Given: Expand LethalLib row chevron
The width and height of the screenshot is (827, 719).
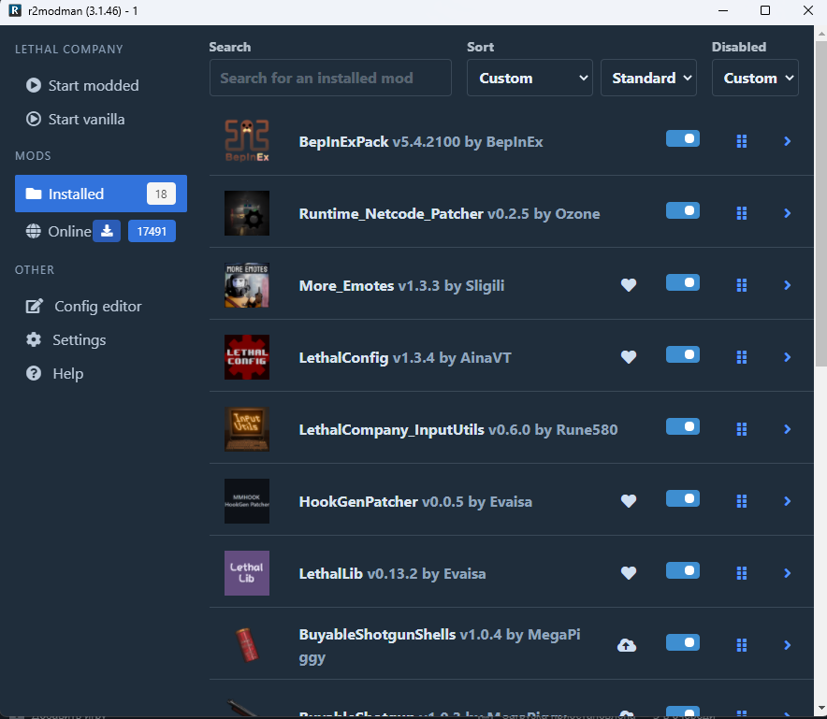Looking at the screenshot, I should [x=788, y=573].
